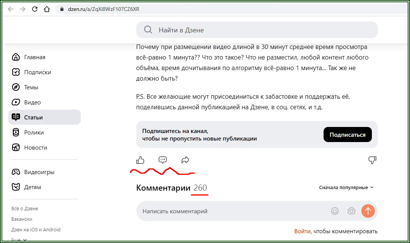Open the Сначала популярные sorting dropdown
Viewport: 410px width, 243px height.
pos(345,187)
